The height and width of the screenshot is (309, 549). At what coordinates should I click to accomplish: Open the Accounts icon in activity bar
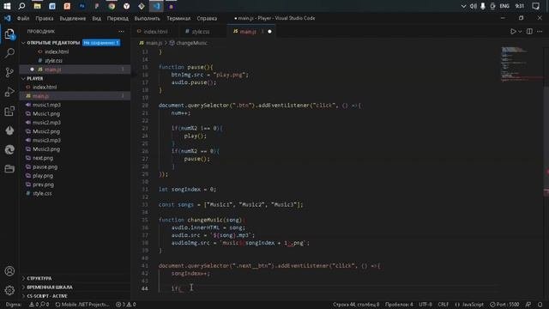9,271
